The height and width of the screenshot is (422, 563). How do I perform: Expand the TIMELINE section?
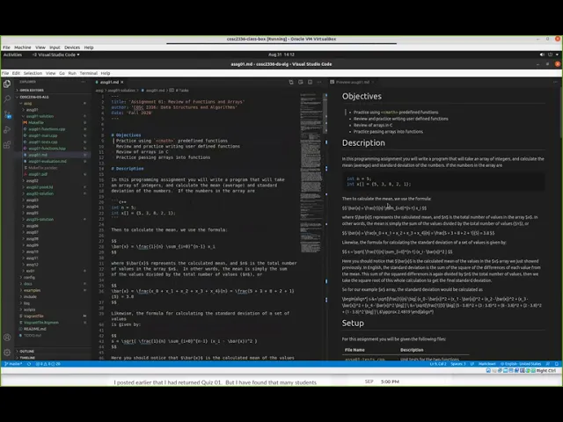pos(27,358)
